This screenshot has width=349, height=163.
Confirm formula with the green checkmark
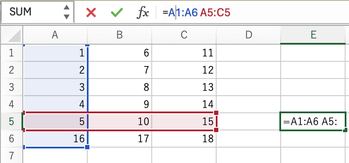click(117, 12)
